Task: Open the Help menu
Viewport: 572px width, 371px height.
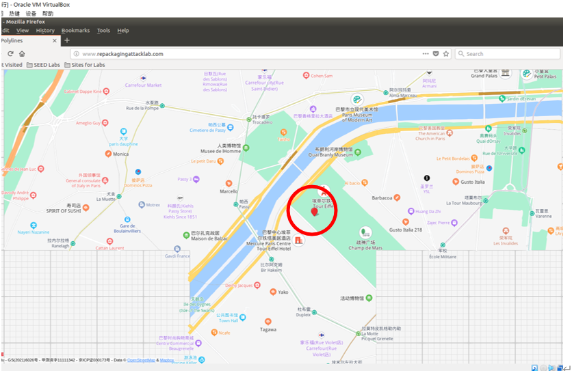Action: coord(123,31)
